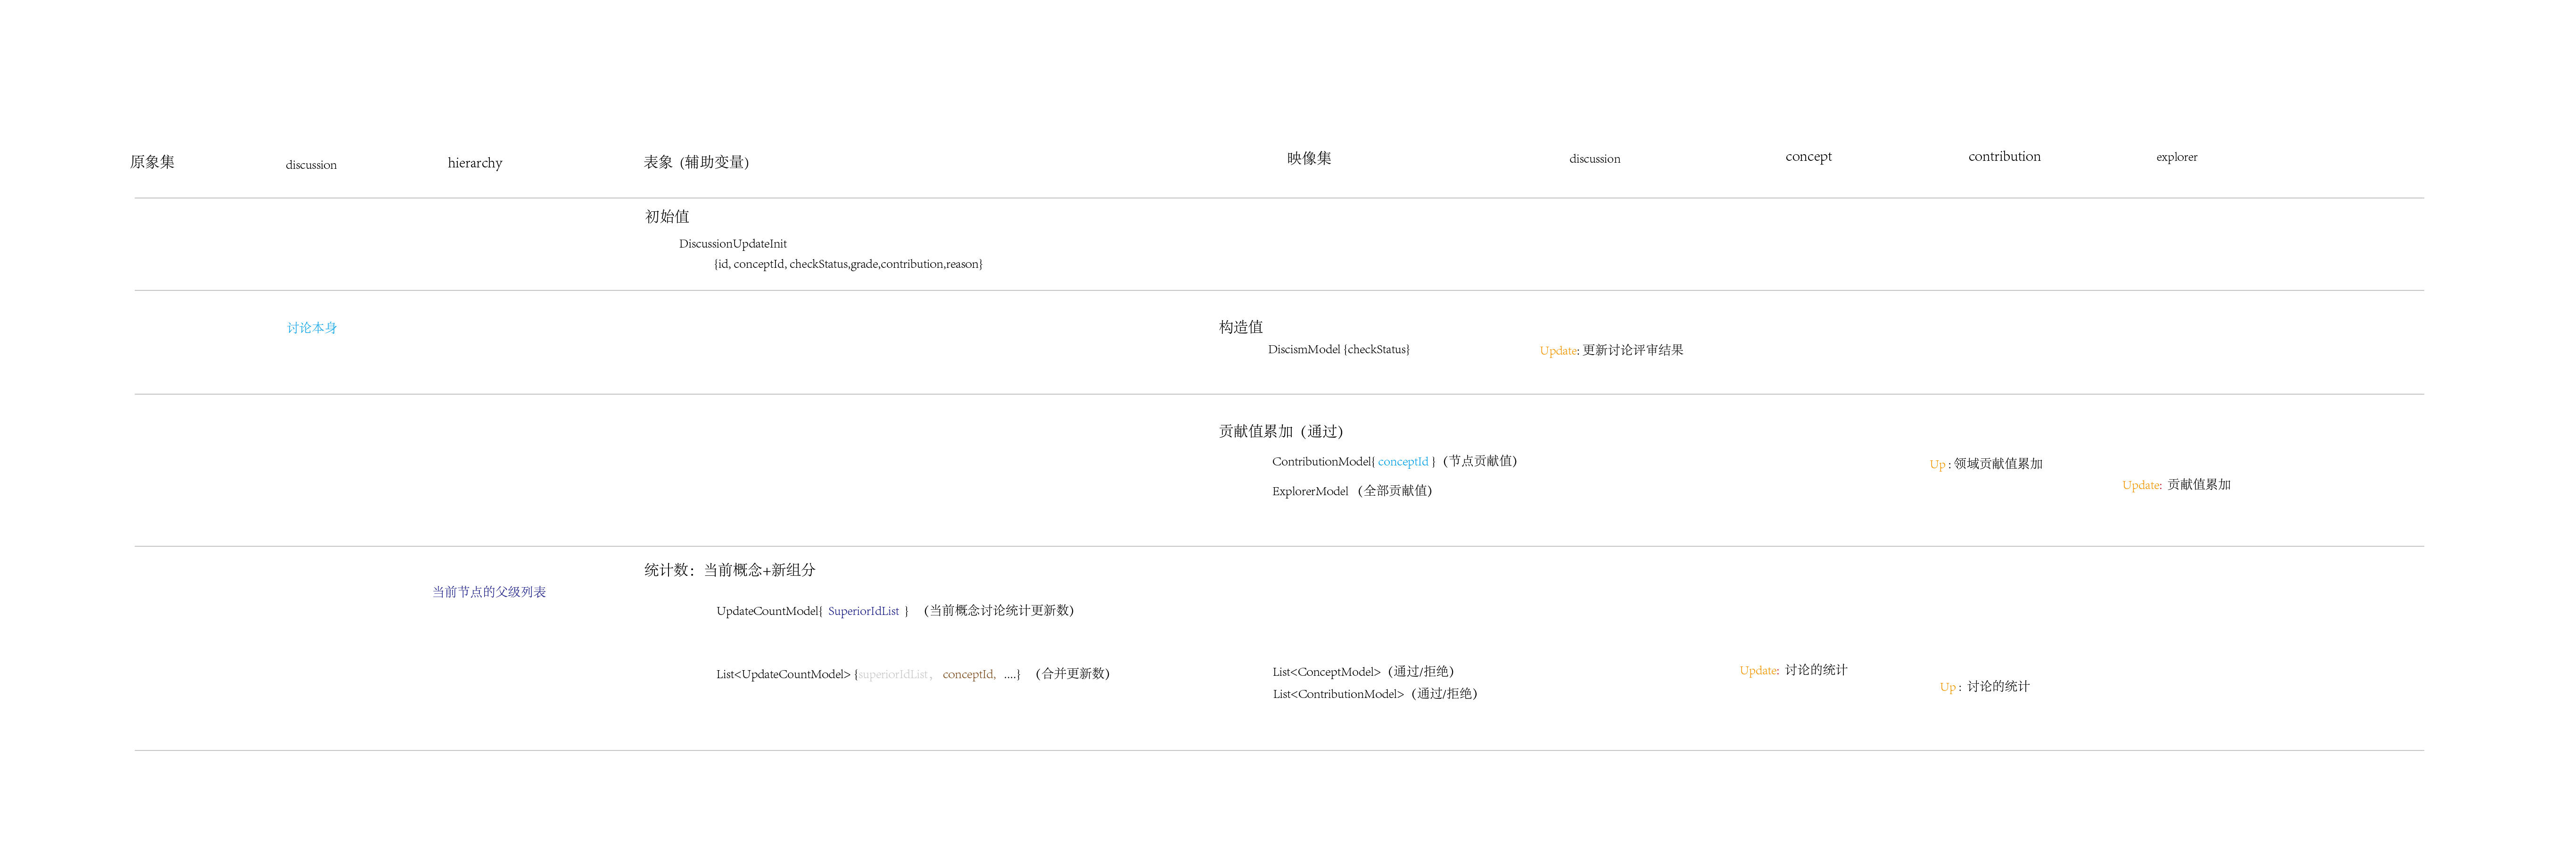Viewport: 2576px width, 847px height.
Task: Click the 表象 (辅助变量) heading
Action: click(696, 162)
